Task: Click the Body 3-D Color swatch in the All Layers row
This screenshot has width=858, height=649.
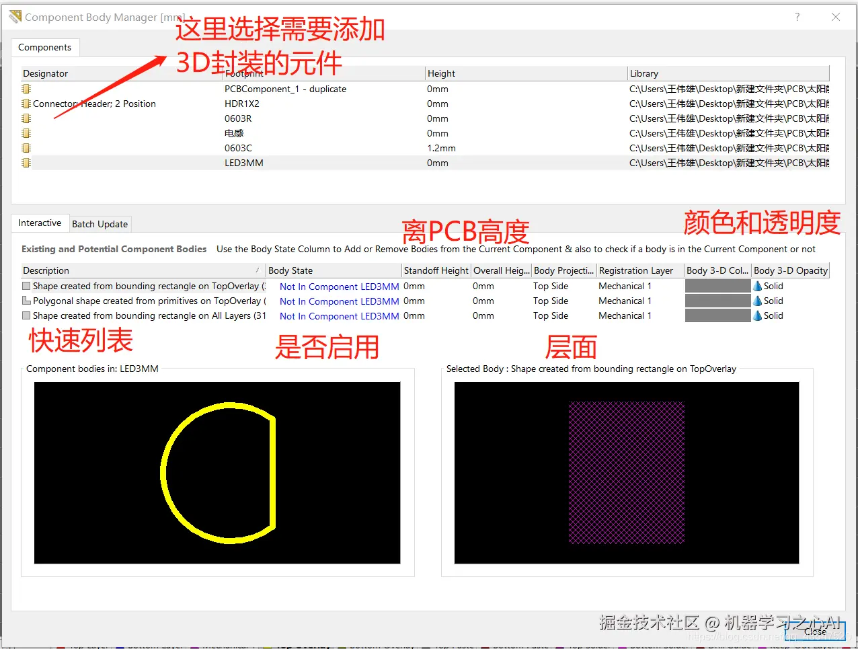Action: click(x=717, y=315)
